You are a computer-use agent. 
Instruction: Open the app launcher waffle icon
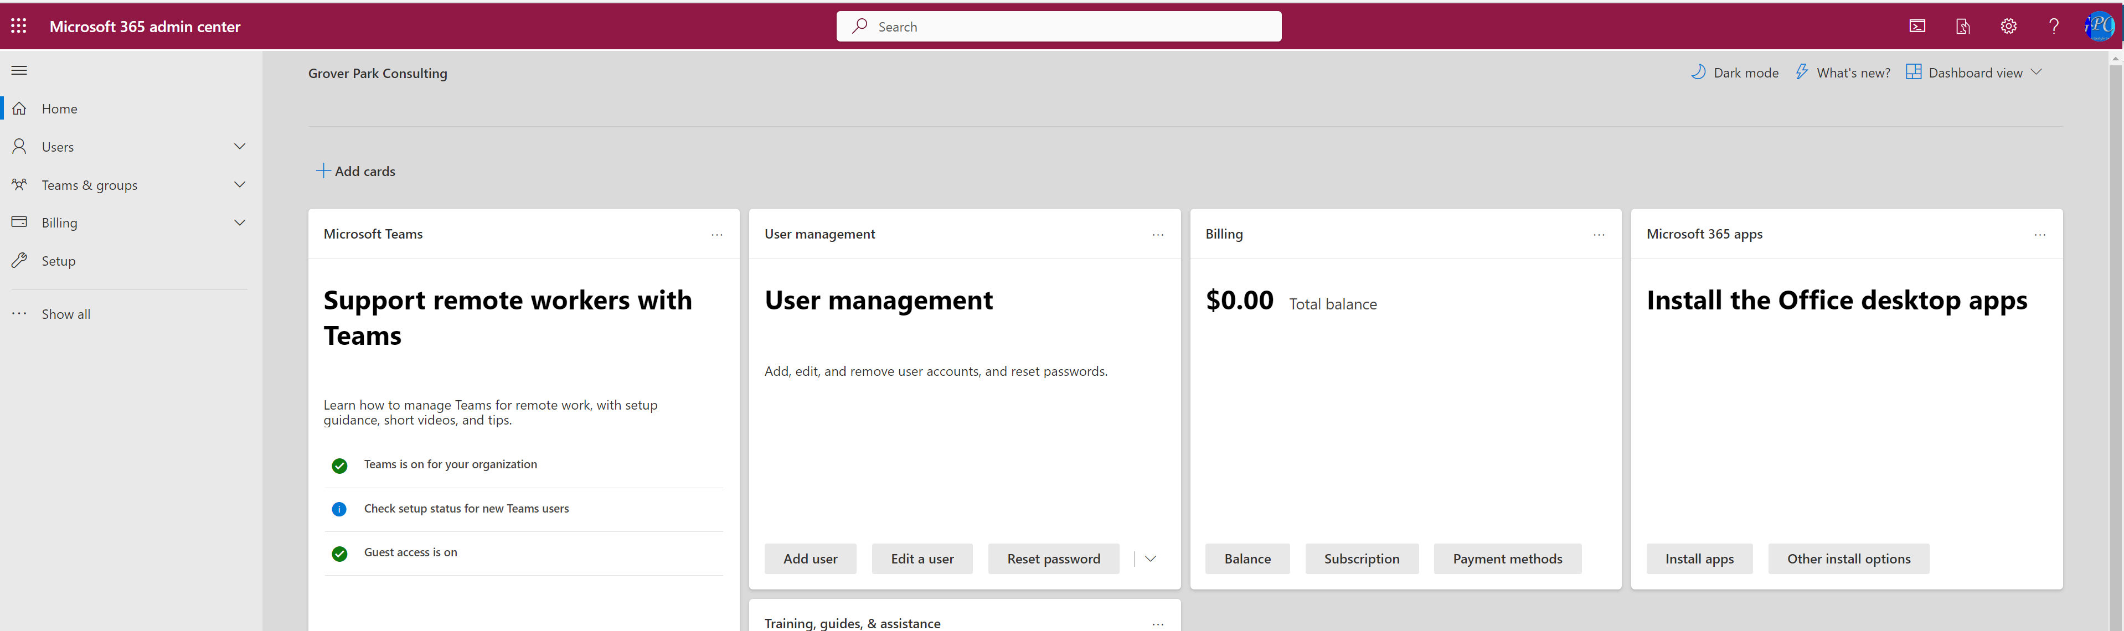pyautogui.click(x=19, y=27)
